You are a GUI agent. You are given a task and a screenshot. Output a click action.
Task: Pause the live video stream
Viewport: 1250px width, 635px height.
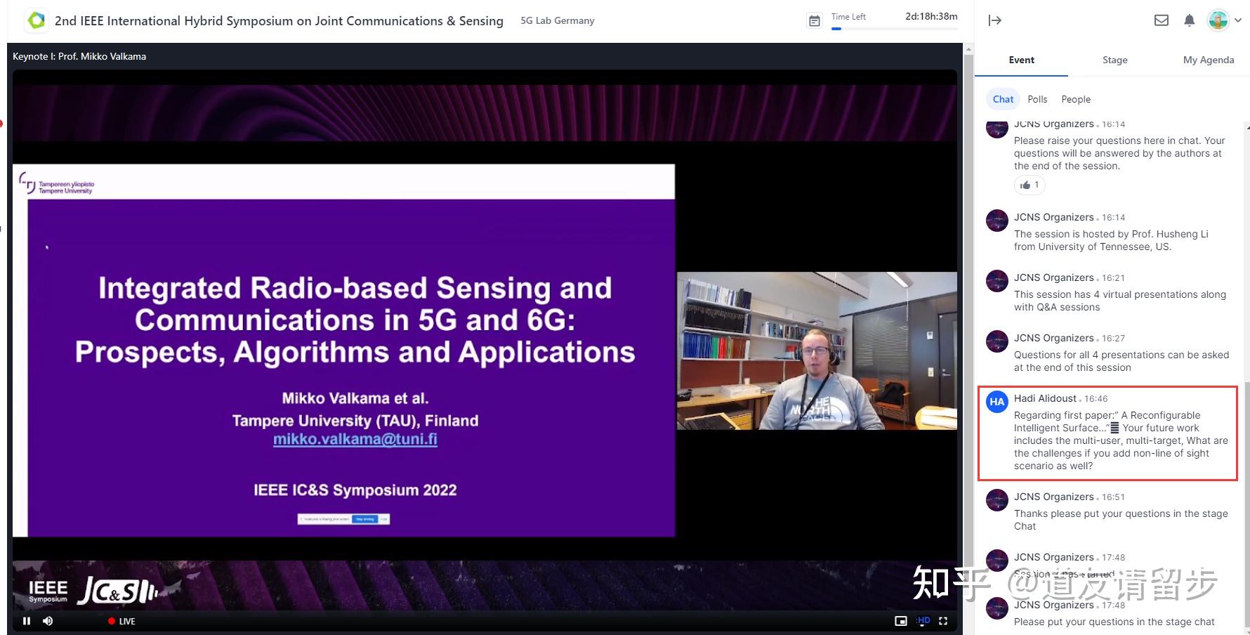pyautogui.click(x=27, y=621)
